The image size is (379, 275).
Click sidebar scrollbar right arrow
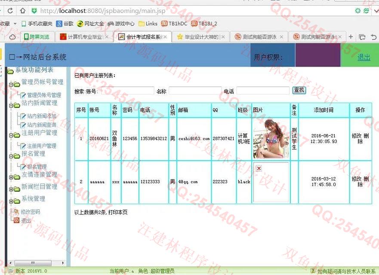[x=63, y=263]
